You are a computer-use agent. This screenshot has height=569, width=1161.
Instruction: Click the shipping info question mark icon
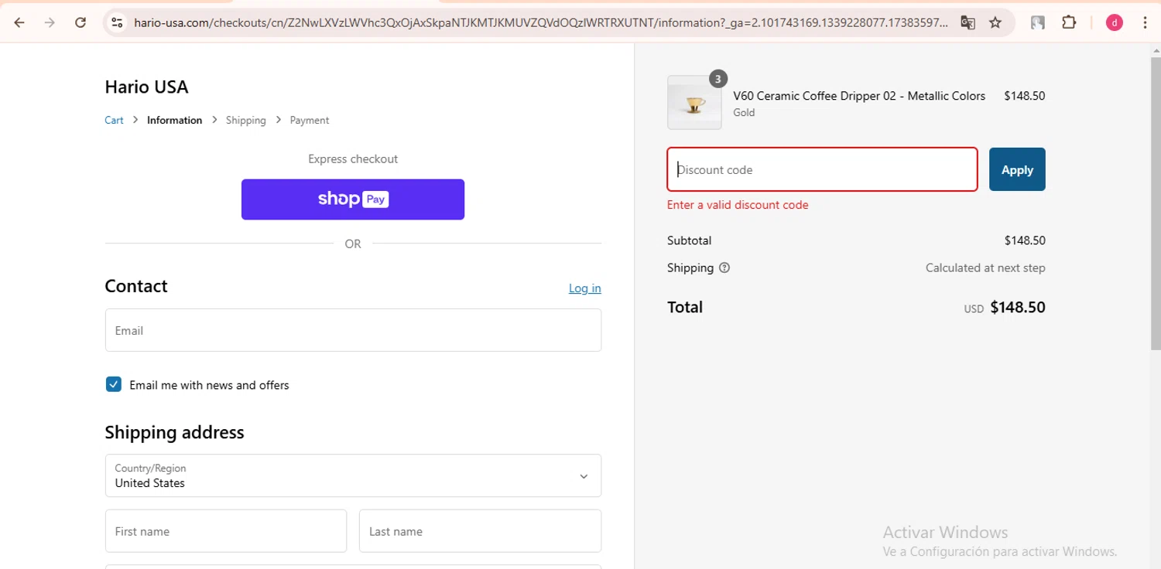click(724, 268)
